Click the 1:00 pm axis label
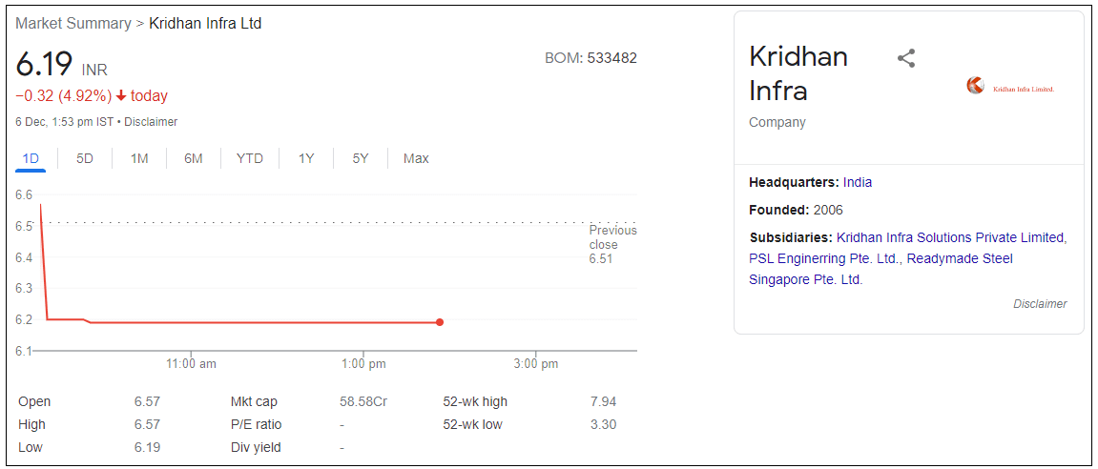 coord(363,364)
